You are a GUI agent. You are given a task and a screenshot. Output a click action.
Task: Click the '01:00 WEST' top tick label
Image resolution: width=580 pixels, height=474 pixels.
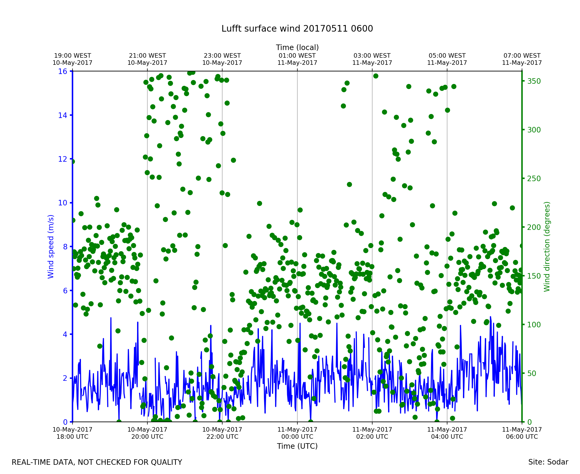click(297, 56)
